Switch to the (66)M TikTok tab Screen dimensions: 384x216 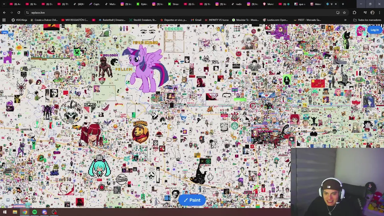[x=79, y=4]
